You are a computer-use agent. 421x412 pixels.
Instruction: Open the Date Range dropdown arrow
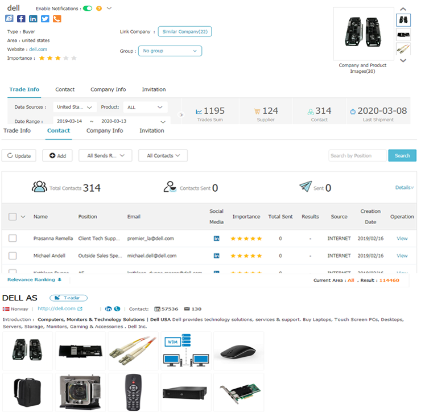point(163,122)
